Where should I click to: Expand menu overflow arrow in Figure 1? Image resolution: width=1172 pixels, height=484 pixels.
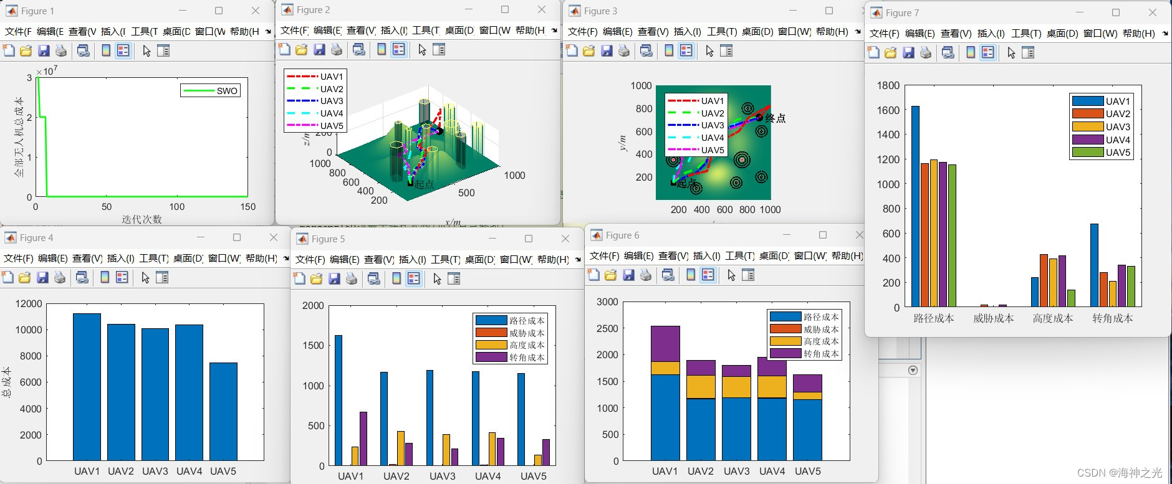click(268, 31)
